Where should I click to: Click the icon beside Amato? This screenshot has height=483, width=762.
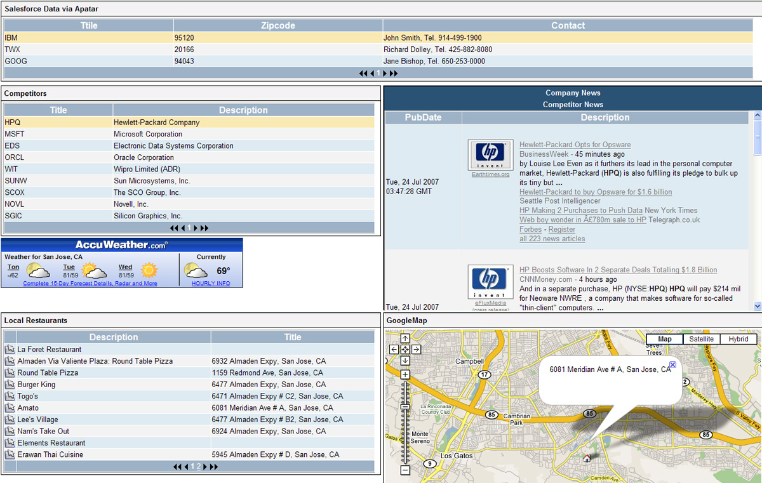10,407
